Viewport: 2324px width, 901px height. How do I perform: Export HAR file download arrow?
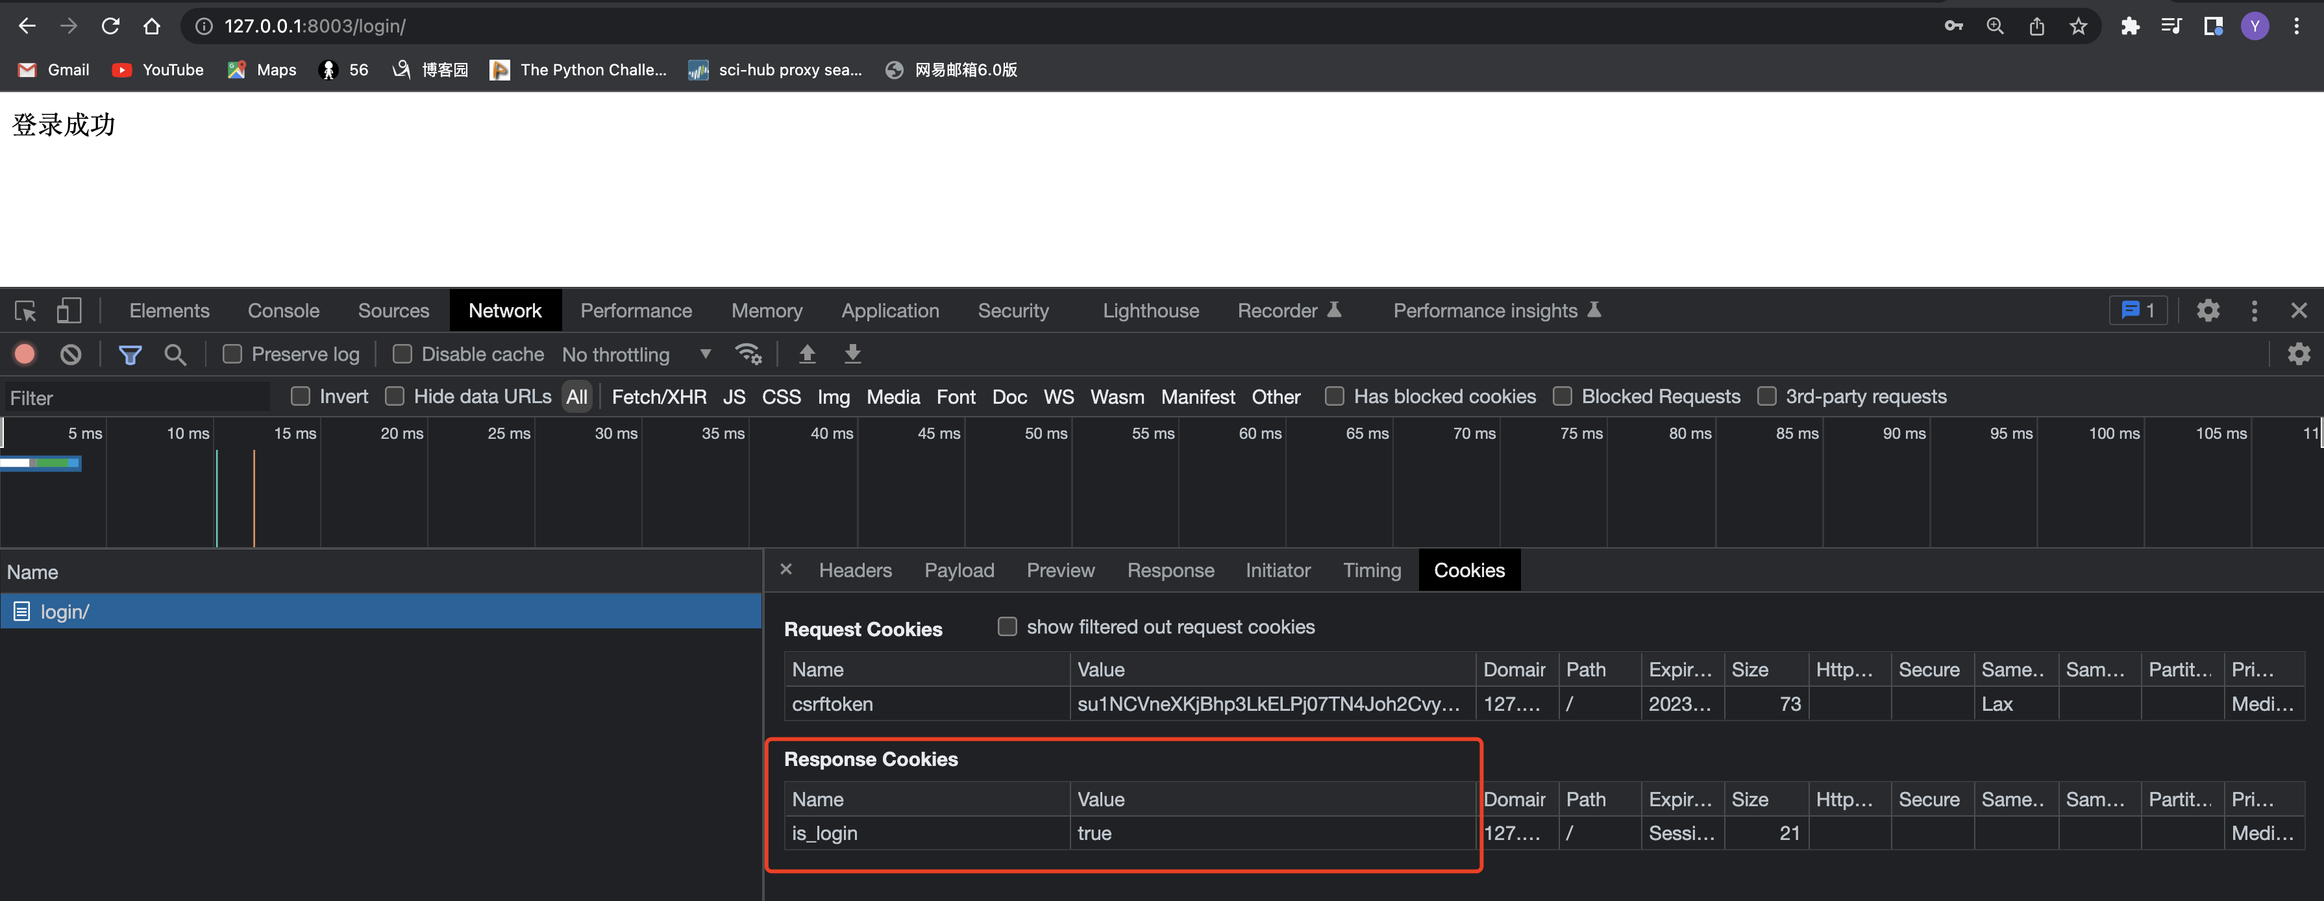(x=852, y=354)
